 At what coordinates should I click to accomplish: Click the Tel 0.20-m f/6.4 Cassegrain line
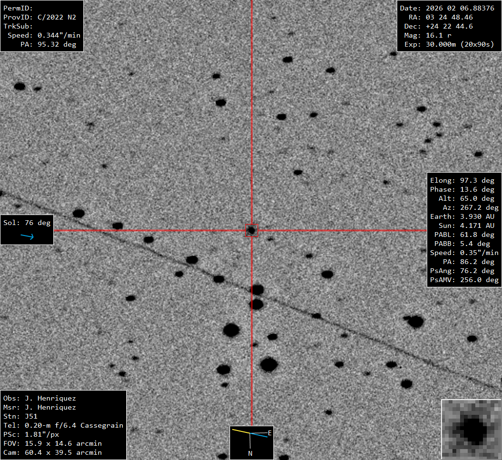pos(63,425)
